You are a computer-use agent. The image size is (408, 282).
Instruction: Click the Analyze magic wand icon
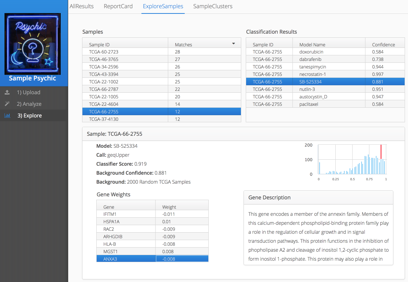point(7,104)
